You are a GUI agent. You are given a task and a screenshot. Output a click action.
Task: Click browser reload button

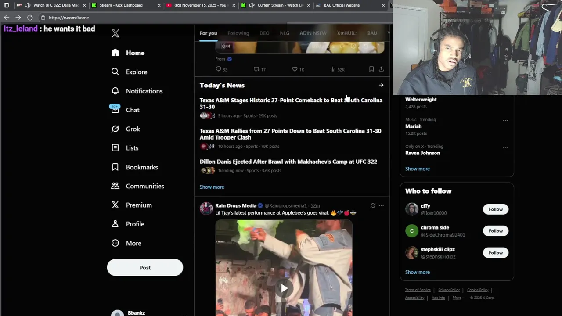30,18
